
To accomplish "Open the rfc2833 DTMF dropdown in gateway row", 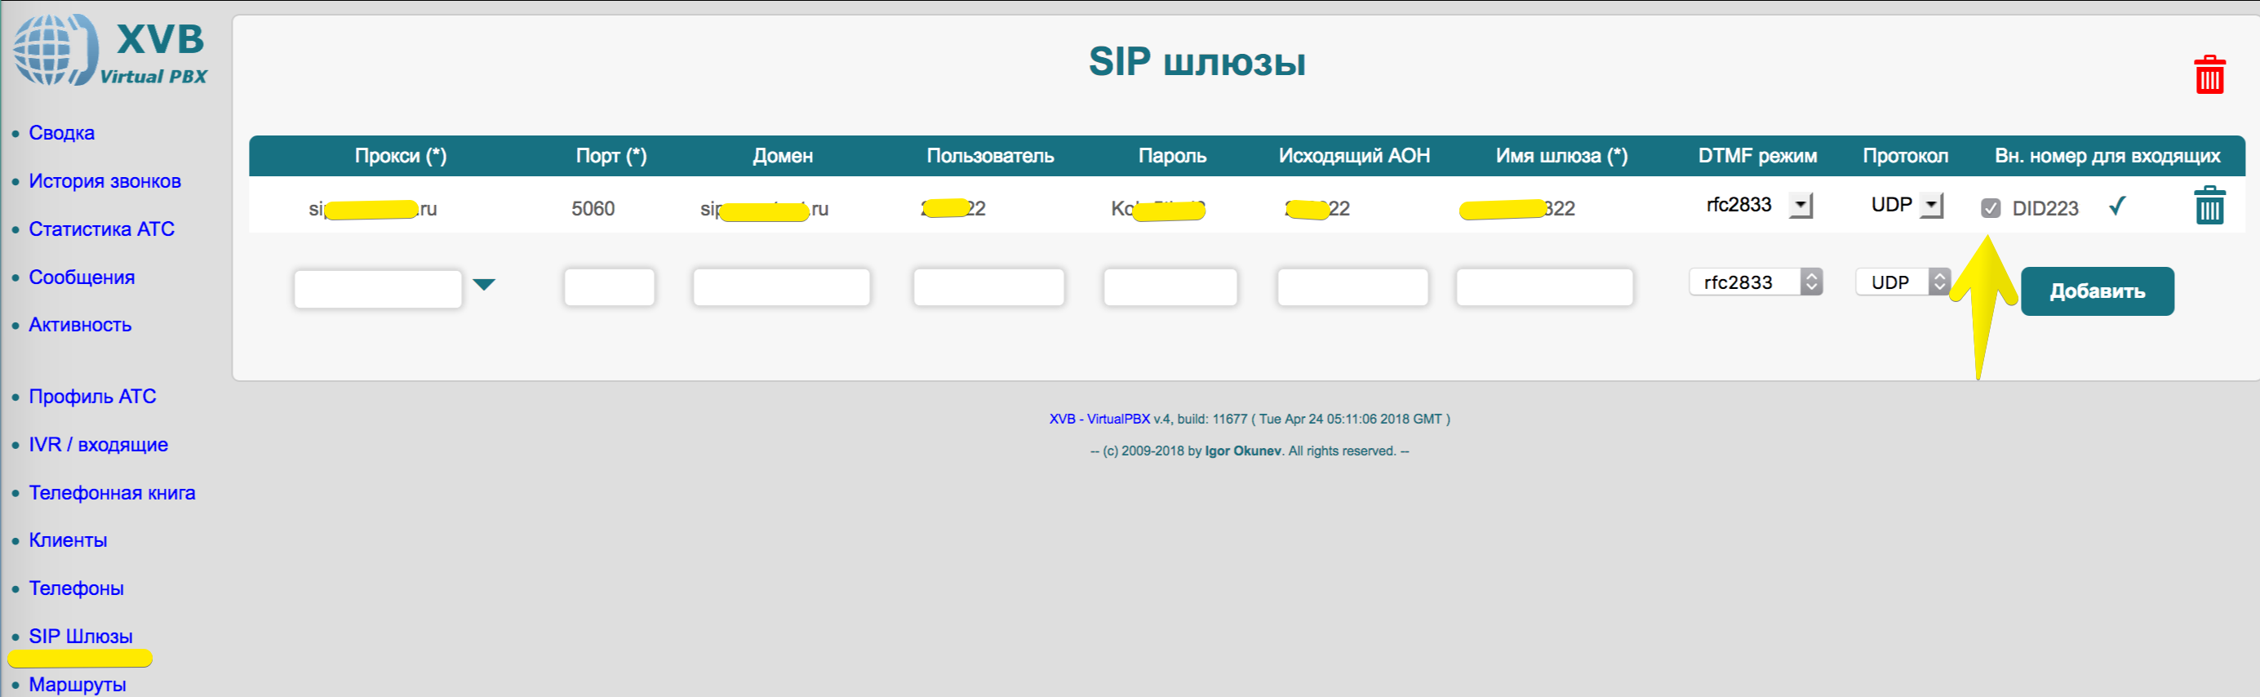I will click(1800, 206).
